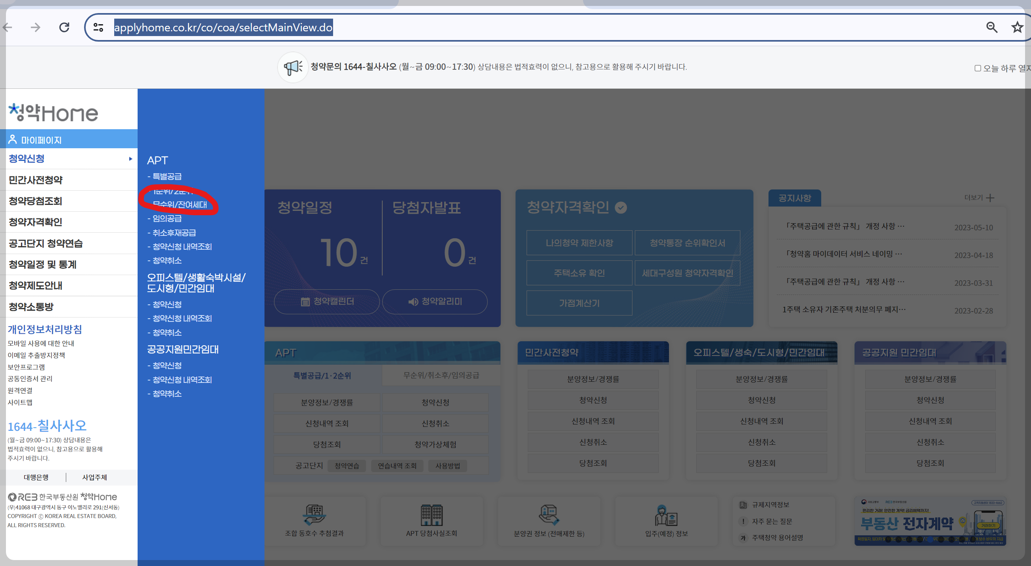1031x566 pixels.
Task: Click the browser reload icon
Action: point(64,27)
